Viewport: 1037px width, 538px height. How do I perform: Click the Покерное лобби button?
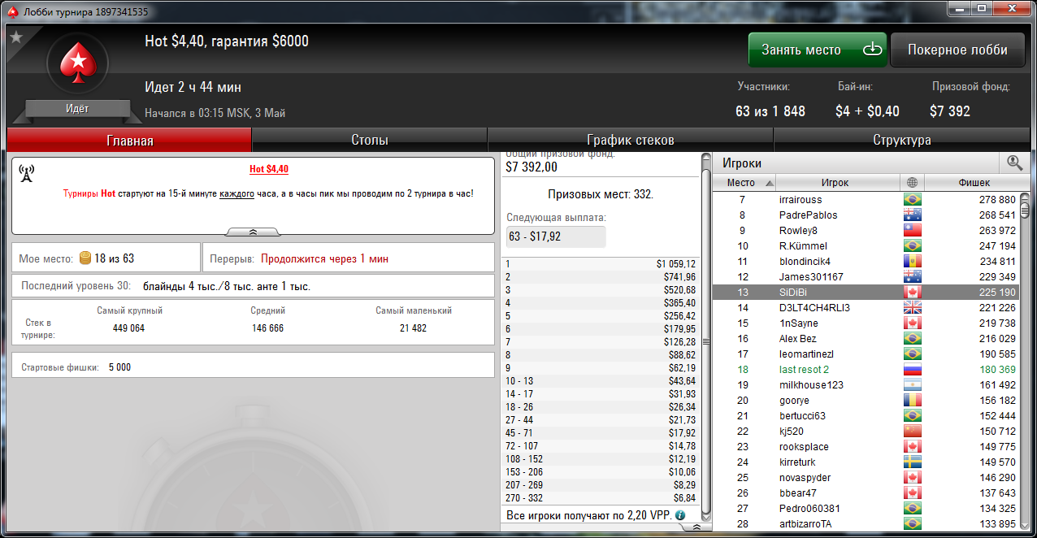point(958,50)
